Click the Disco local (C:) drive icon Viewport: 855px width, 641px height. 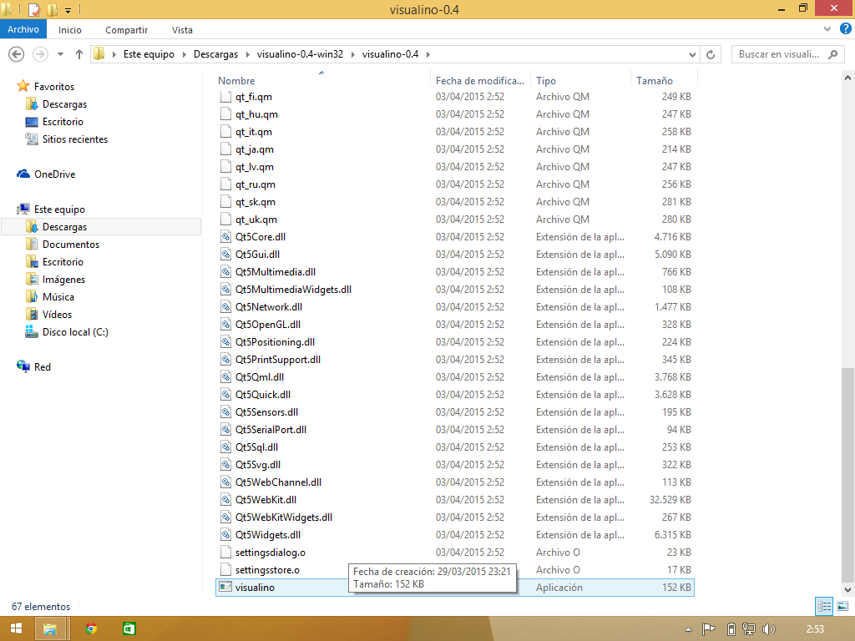pos(32,331)
